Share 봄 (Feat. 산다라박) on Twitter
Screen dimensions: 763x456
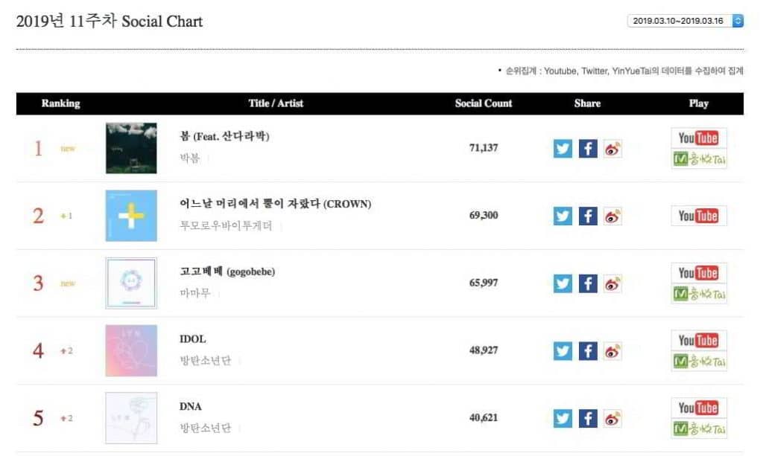(x=563, y=148)
